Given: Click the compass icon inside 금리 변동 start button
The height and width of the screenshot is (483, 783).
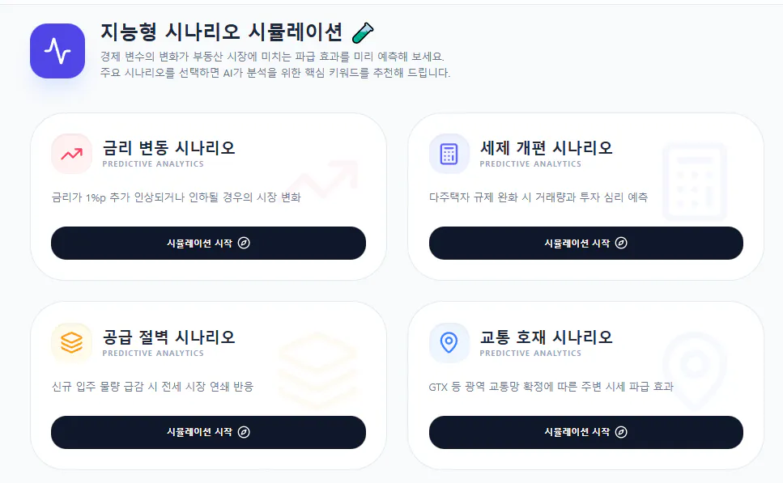Looking at the screenshot, I should (244, 243).
